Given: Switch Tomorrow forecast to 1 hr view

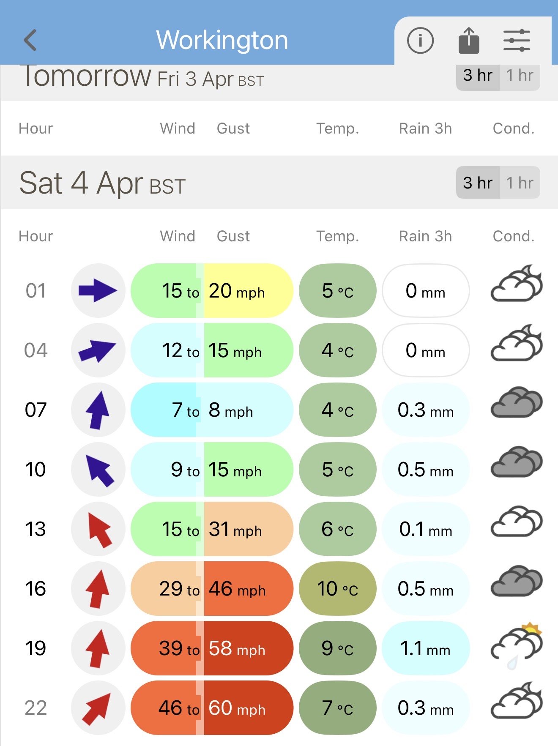Looking at the screenshot, I should coord(520,76).
